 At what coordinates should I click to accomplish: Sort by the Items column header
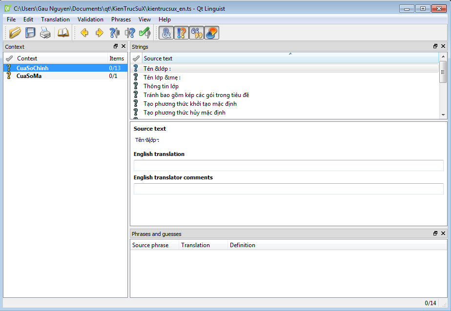pyautogui.click(x=117, y=58)
